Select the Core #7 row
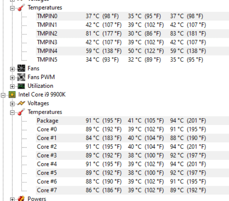The width and height of the screenshot is (229, 201). point(132,190)
